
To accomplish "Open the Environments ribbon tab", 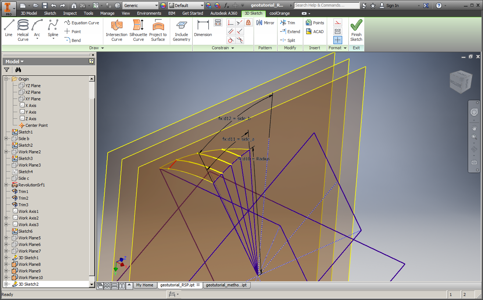I will click(149, 13).
